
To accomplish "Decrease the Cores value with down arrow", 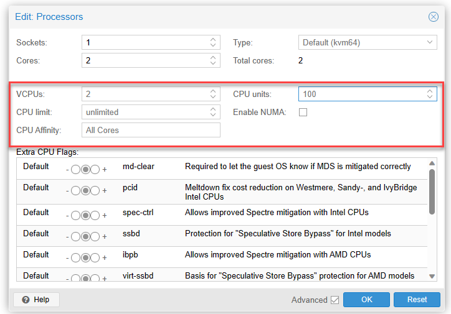I will 213,63.
